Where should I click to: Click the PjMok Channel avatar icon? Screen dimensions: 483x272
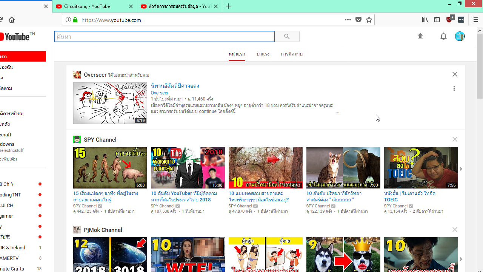click(x=77, y=230)
